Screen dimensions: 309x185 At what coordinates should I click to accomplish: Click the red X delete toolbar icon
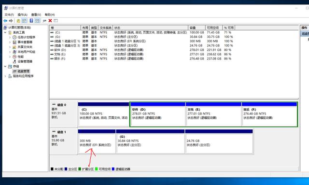click(50, 20)
